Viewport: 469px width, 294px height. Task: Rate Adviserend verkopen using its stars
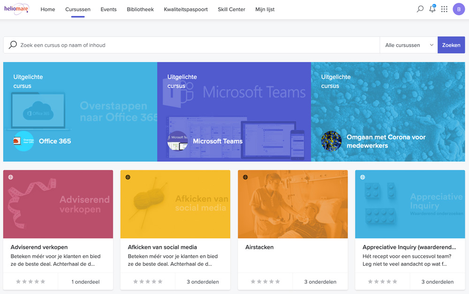point(30,282)
